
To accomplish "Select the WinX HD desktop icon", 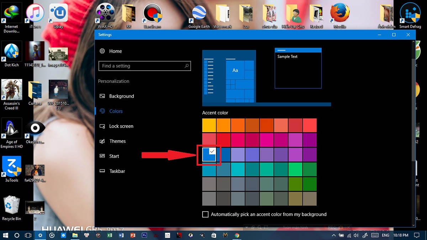I will pyautogui.click(x=105, y=16).
